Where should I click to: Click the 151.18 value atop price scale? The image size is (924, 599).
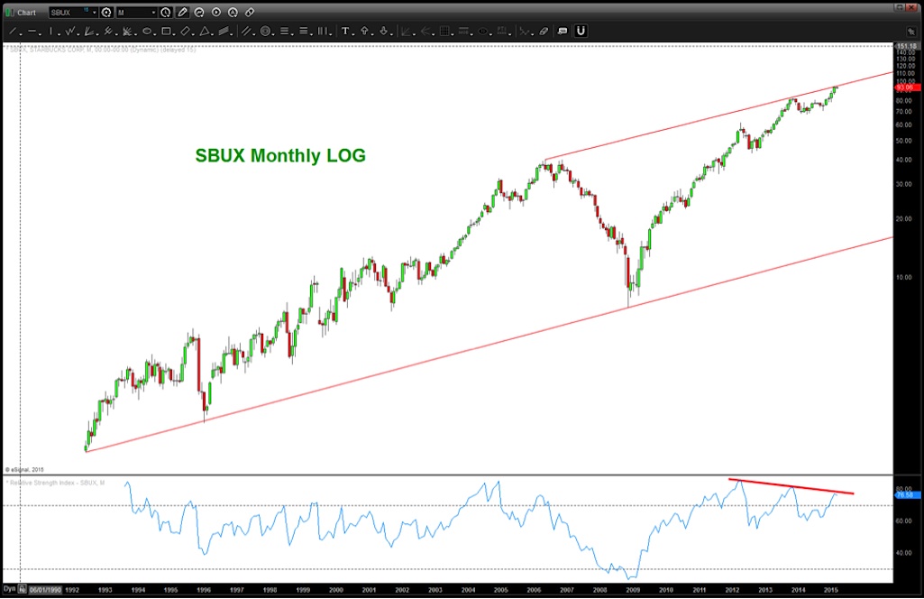point(906,46)
